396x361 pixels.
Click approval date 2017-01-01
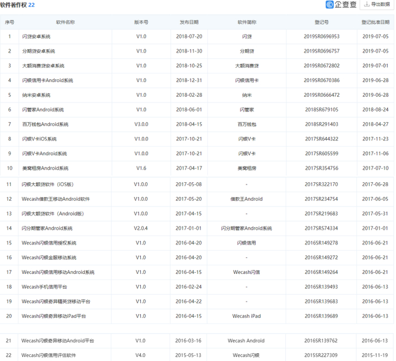tap(375, 229)
